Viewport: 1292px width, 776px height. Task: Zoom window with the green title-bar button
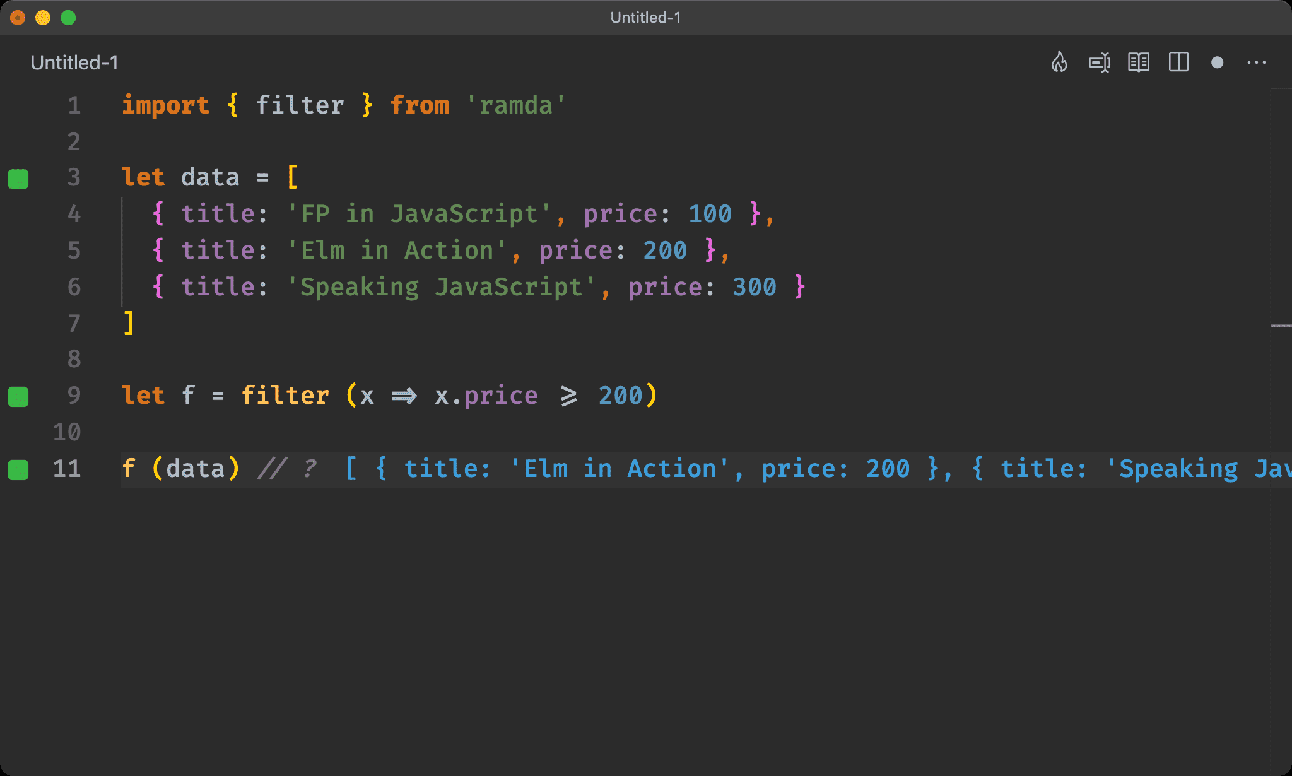tap(68, 18)
